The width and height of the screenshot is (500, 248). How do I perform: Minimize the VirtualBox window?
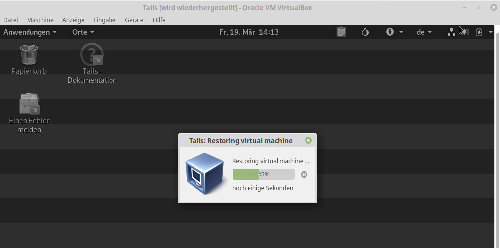(464, 8)
